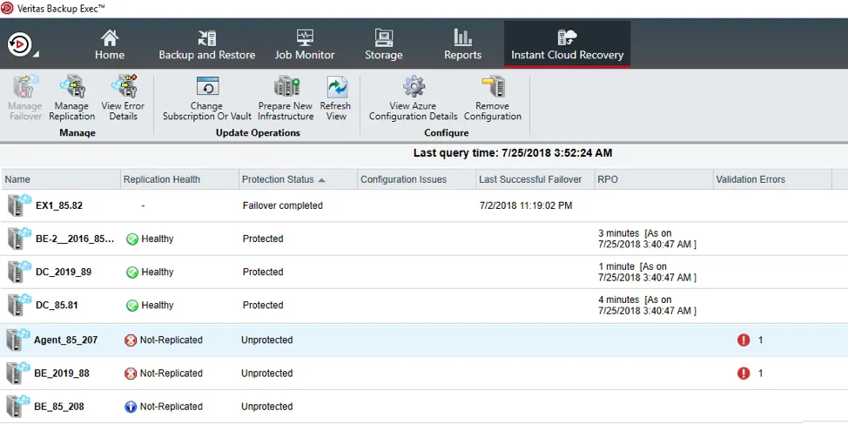Click the Protection Status column header
Image resolution: width=848 pixels, height=424 pixels.
click(298, 179)
